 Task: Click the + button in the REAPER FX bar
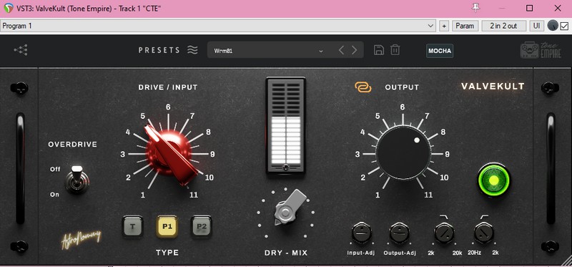pos(444,26)
